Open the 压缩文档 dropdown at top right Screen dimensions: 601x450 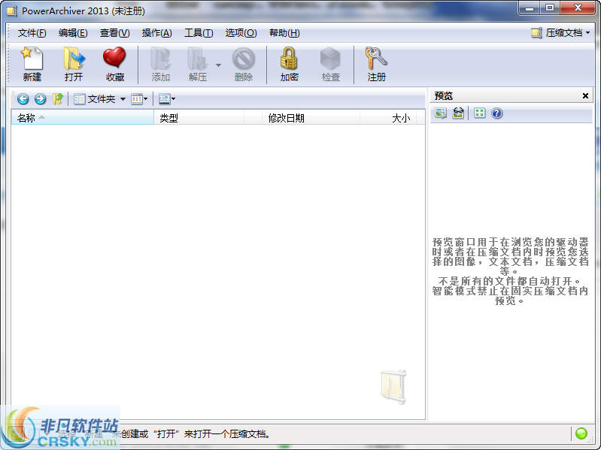click(560, 33)
